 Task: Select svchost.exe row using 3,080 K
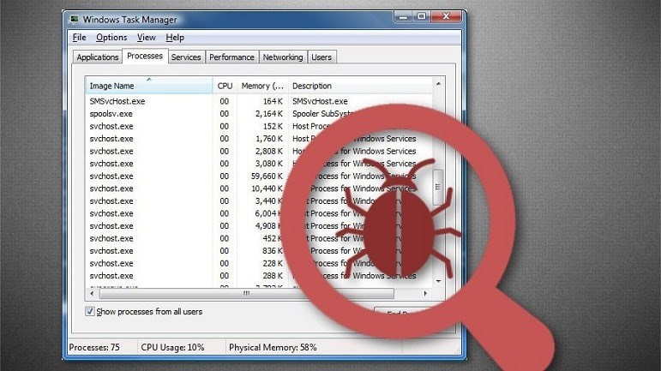[259, 164]
